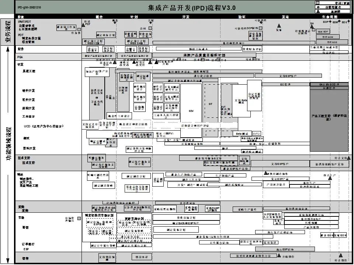Click the upward arrow beside 功能领域流程
354x265 pixels.
tap(8, 49)
